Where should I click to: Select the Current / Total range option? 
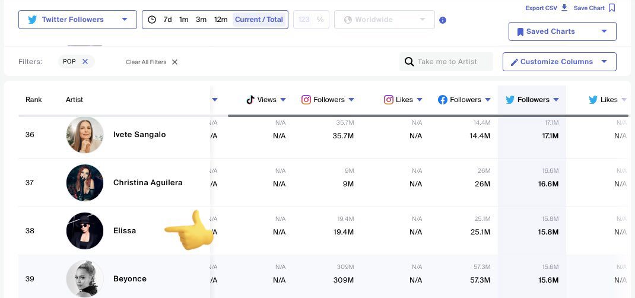pyautogui.click(x=259, y=20)
